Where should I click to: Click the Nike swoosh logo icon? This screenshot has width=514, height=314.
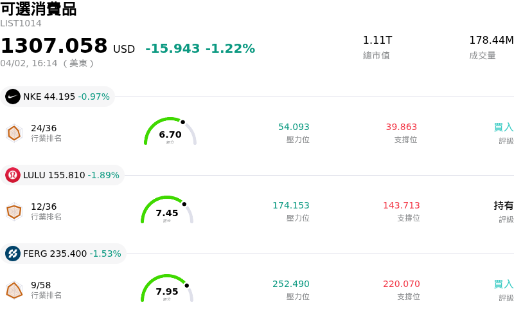pyautogui.click(x=13, y=97)
